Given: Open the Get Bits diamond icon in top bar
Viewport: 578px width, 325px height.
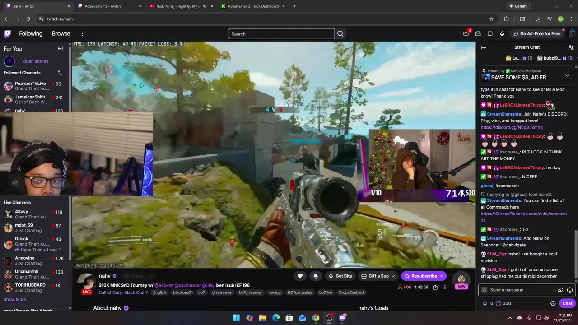Looking at the screenshot, I should (x=502, y=34).
